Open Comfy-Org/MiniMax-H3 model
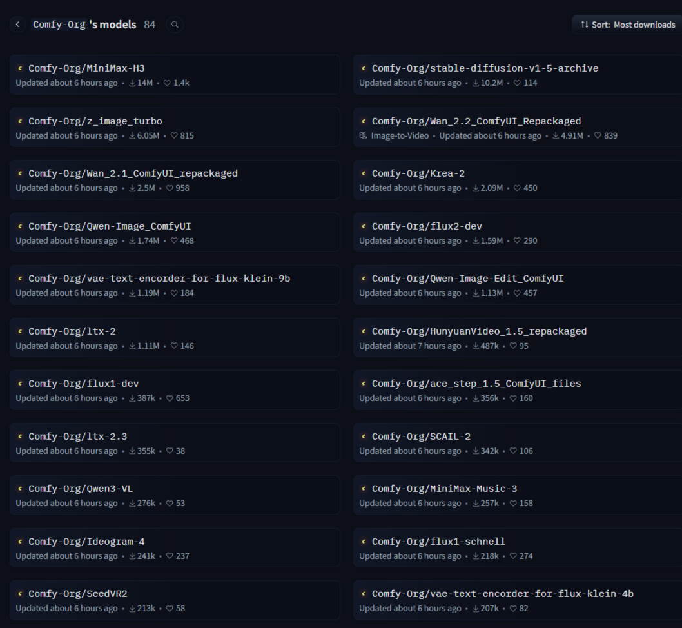The image size is (682, 628). tap(175, 75)
